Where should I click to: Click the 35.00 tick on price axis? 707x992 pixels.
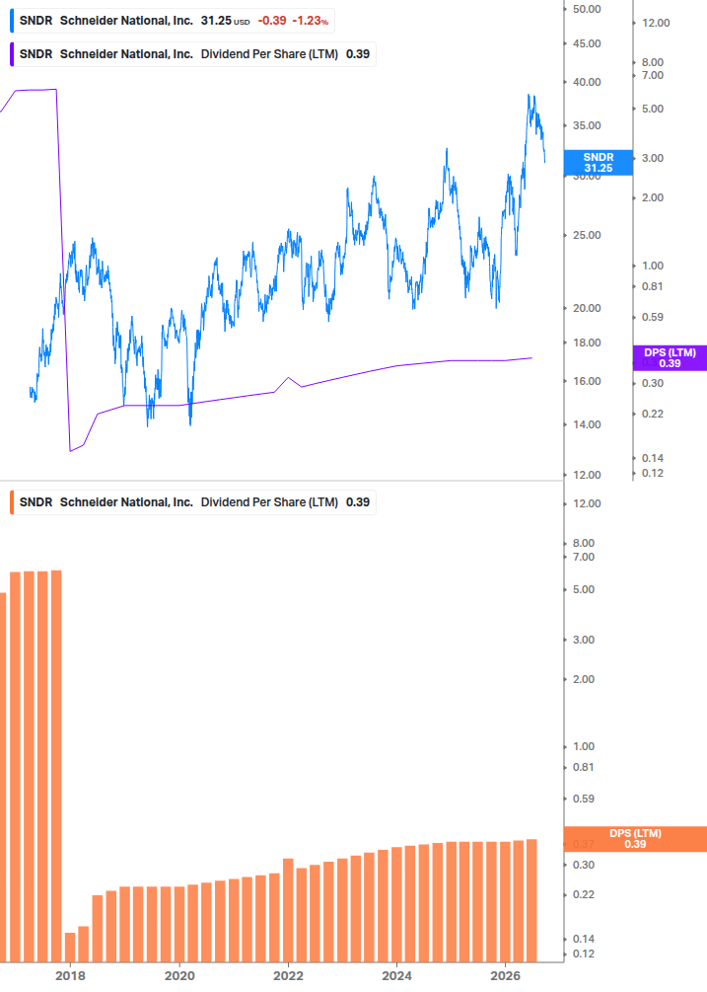(x=587, y=125)
